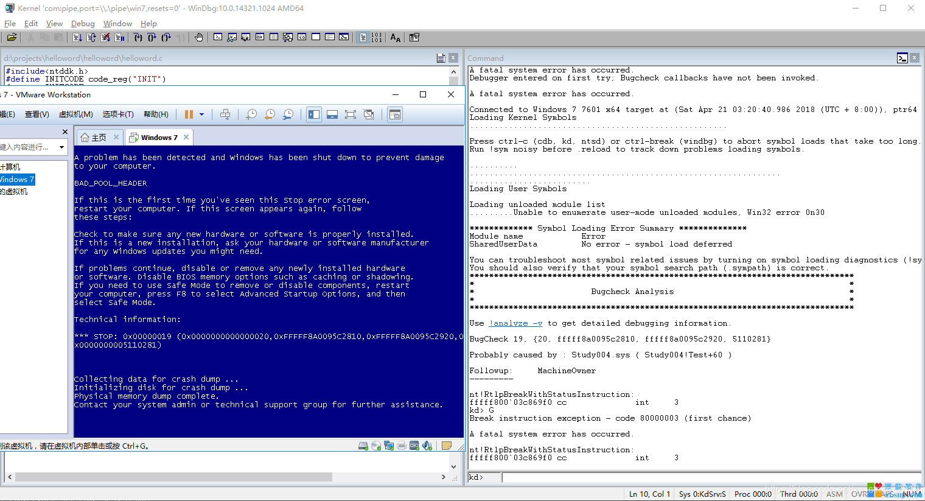Click the !analyze -v link
The image size is (925, 501).
[515, 323]
